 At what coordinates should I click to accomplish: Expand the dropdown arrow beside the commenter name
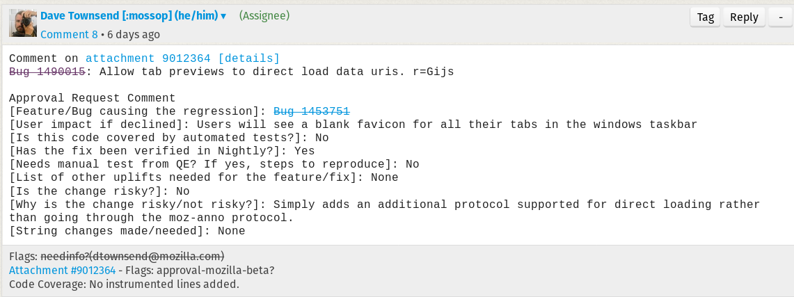point(223,16)
